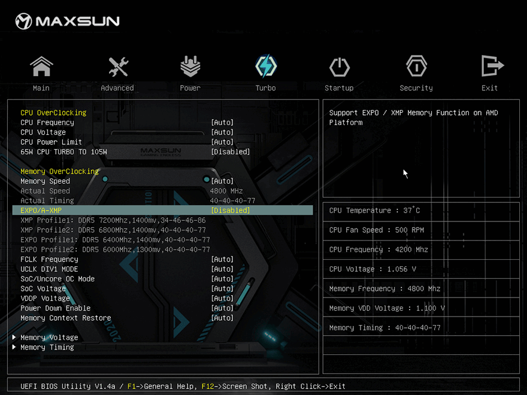Open the Memory Voltage submenu entry
Screen dimensions: 527x395
click(49, 337)
